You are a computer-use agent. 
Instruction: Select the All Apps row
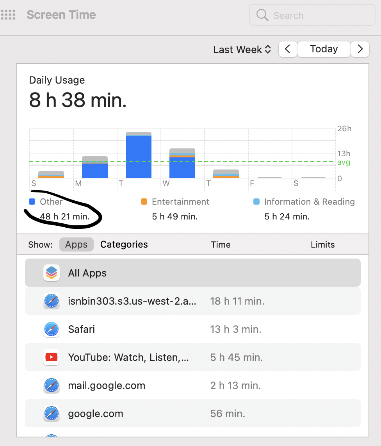193,273
